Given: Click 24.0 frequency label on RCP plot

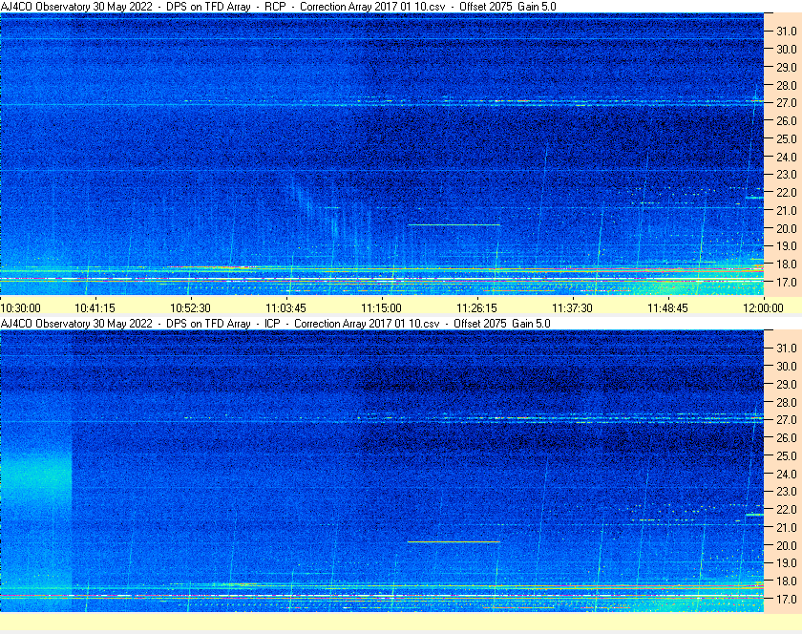Looking at the screenshot, I should (x=787, y=158).
